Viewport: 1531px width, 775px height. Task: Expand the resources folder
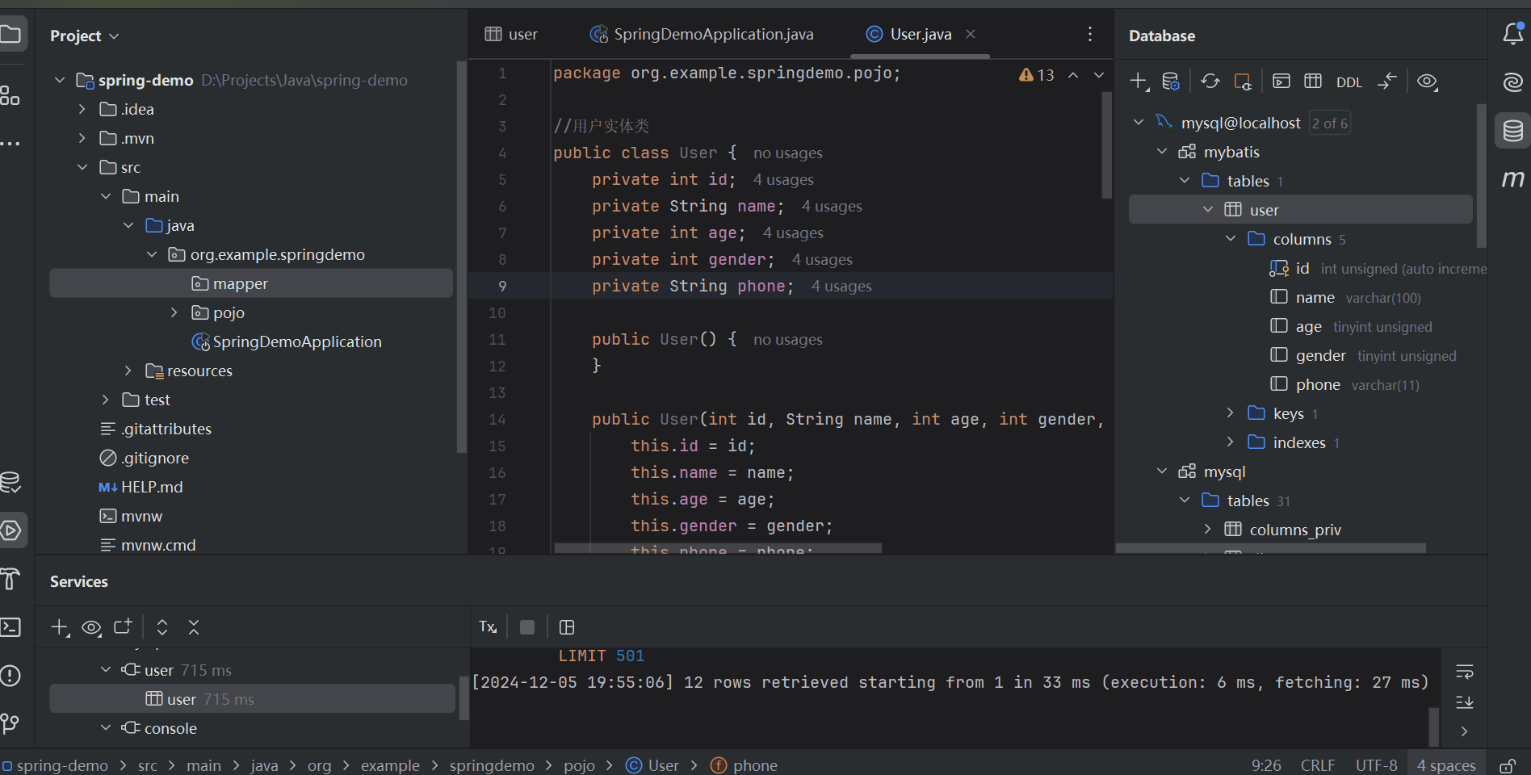[128, 371]
